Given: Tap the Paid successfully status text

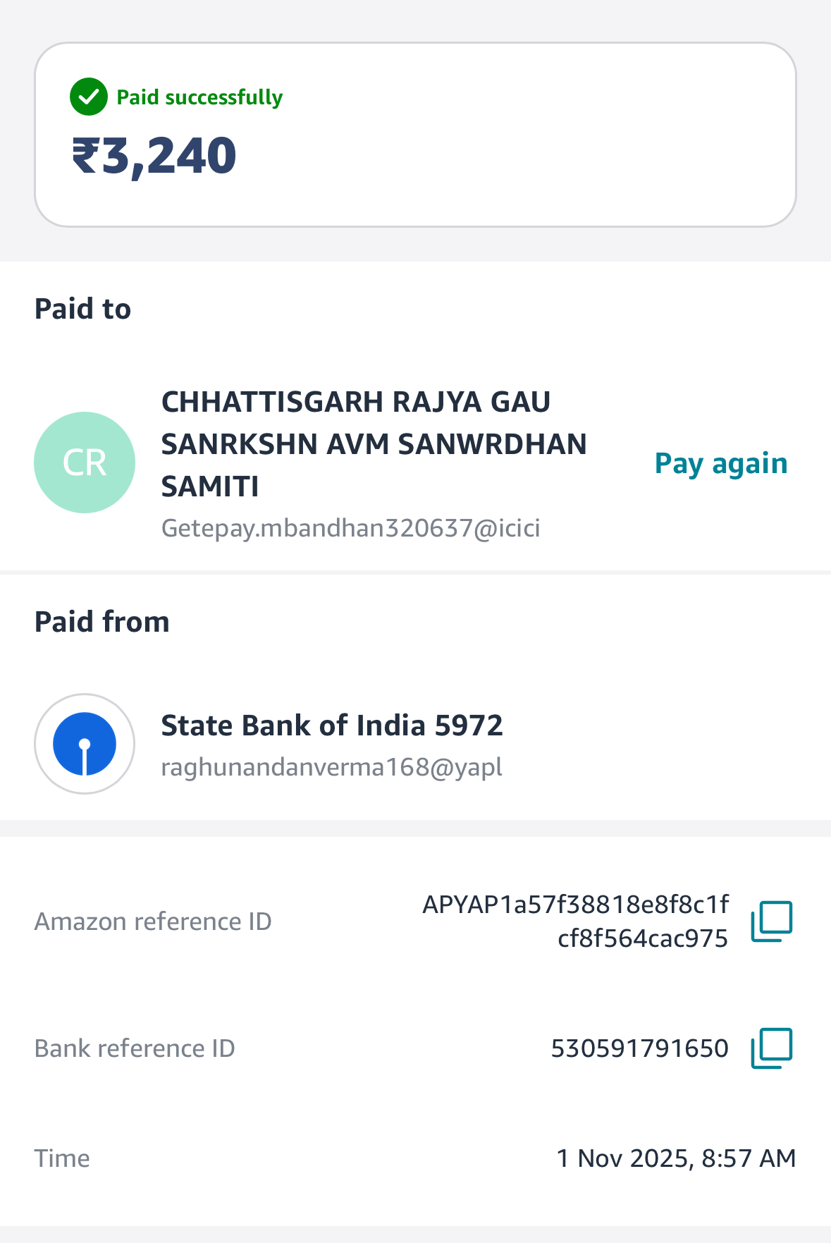Looking at the screenshot, I should click(x=199, y=97).
